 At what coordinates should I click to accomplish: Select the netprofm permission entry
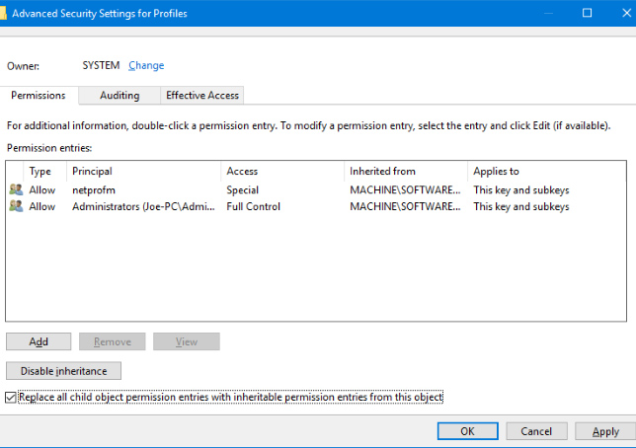click(94, 189)
